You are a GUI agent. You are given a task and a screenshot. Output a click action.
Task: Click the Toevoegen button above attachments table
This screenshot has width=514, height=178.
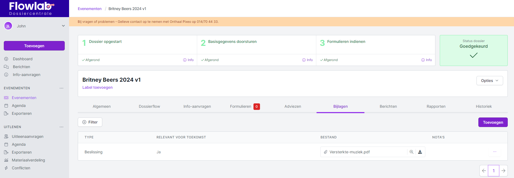coord(493,122)
